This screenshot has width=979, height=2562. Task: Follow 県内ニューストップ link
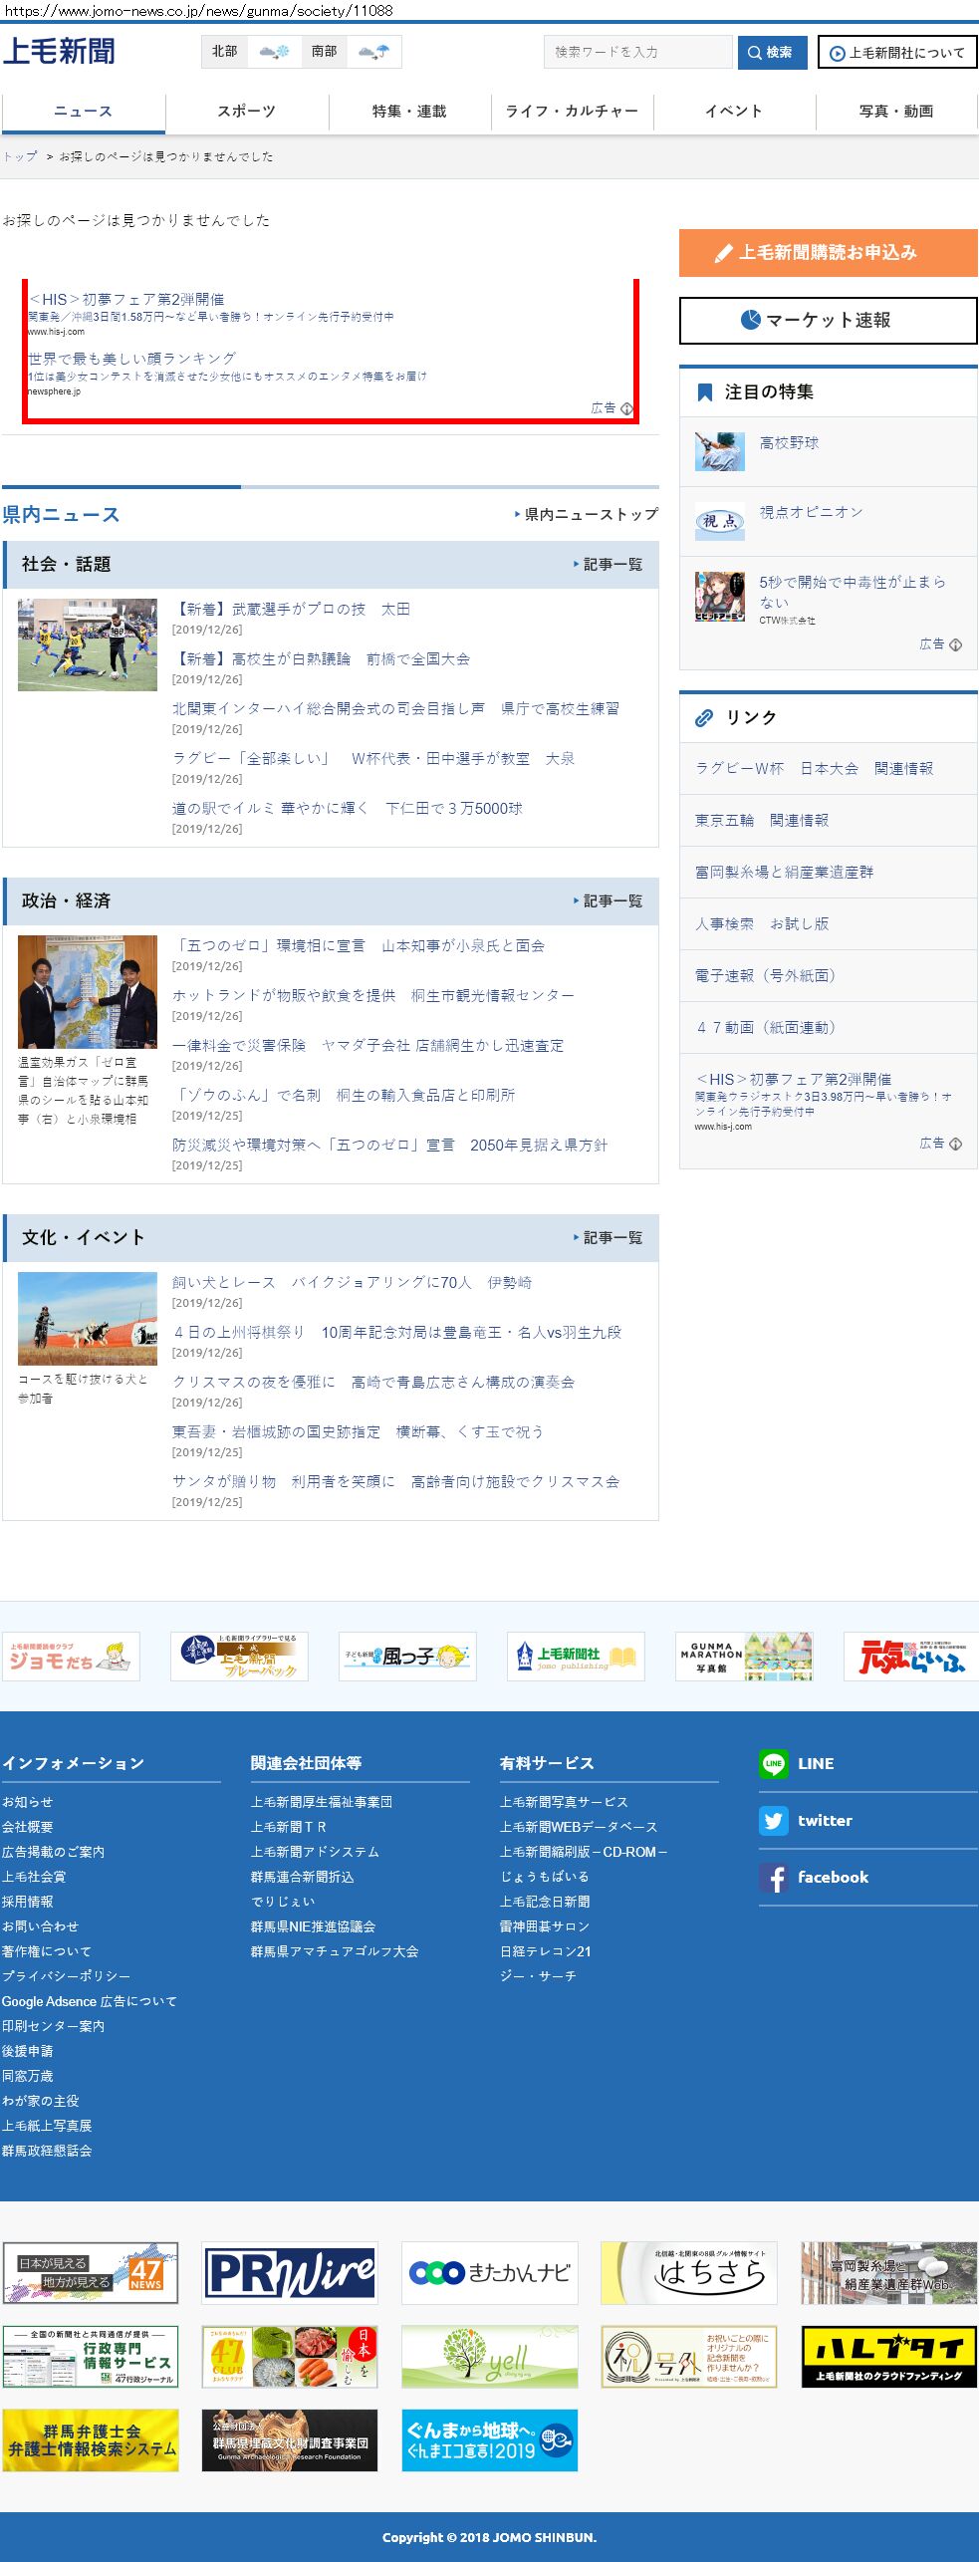tap(587, 515)
